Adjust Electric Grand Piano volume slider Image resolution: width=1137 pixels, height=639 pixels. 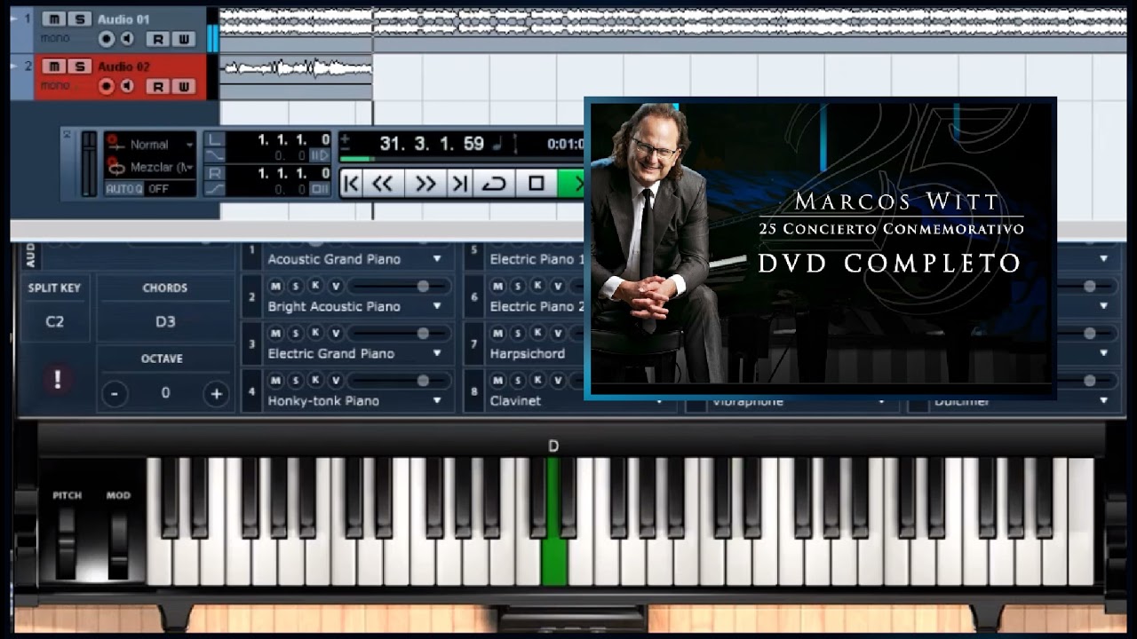[x=400, y=333]
